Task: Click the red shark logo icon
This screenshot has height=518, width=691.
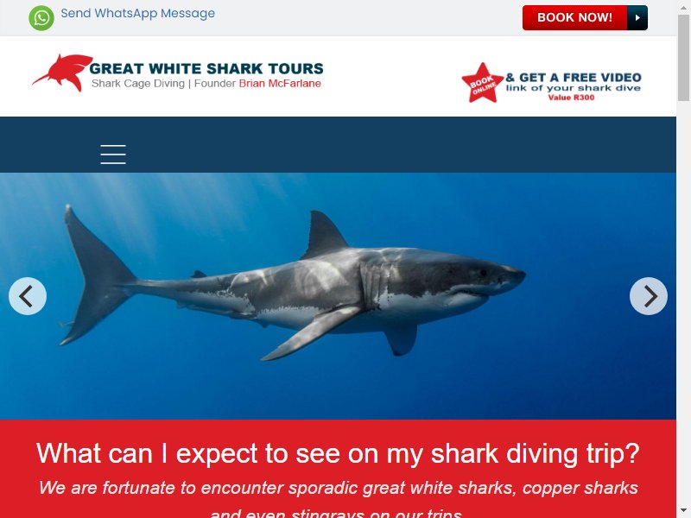Action: tap(63, 73)
